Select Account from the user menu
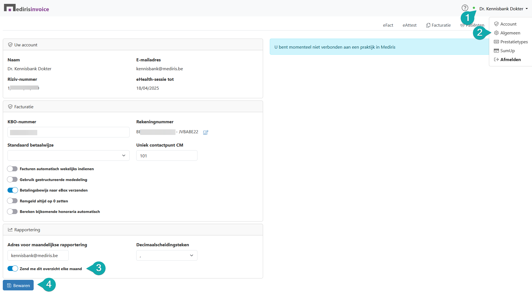Screen dimensions: 532x294 click(508, 24)
